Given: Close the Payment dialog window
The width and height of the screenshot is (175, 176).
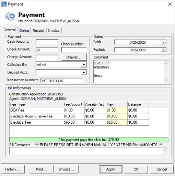Looking at the screenshot, I should pos(170,4).
